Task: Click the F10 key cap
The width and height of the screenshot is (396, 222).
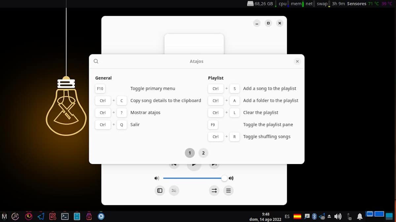Action: (x=100, y=89)
